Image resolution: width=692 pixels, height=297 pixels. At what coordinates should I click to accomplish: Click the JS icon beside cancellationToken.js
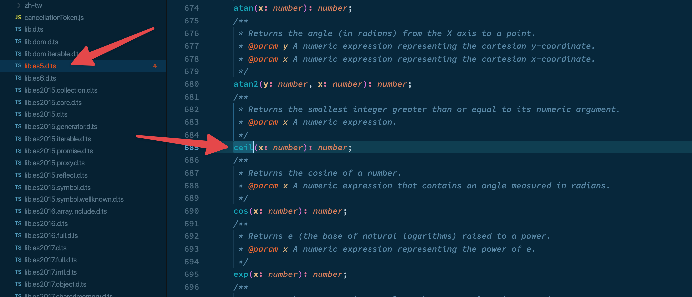click(18, 17)
